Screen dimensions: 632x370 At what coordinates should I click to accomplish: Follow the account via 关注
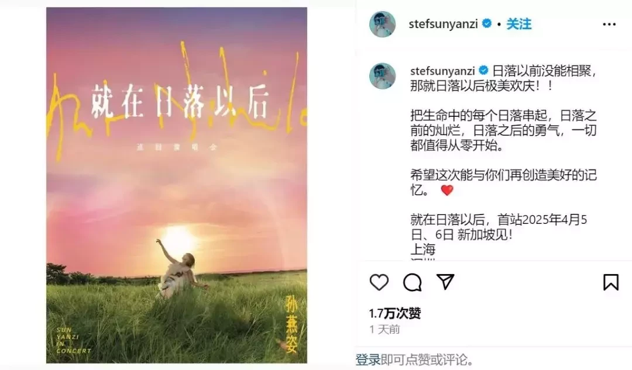click(x=518, y=24)
